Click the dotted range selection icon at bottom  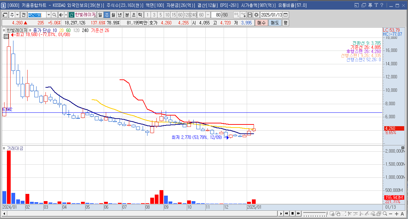point(344,213)
